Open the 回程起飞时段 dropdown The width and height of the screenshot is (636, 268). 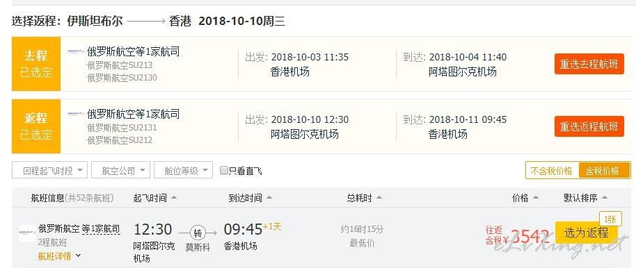[50, 170]
